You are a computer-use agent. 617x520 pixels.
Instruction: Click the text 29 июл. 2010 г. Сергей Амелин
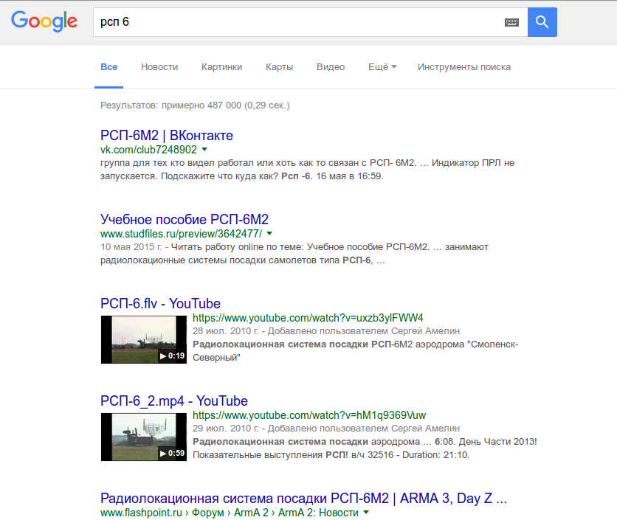pyautogui.click(x=325, y=429)
